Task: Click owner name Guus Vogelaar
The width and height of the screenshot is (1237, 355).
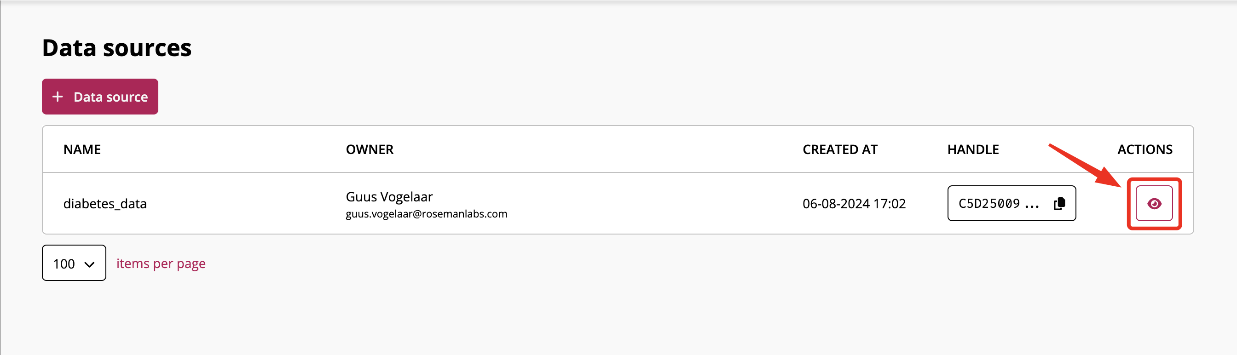Action: [x=389, y=197]
